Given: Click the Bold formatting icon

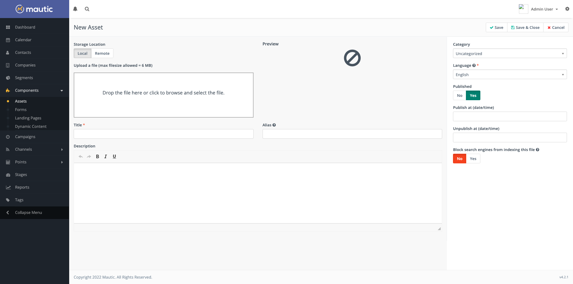Looking at the screenshot, I should point(97,156).
